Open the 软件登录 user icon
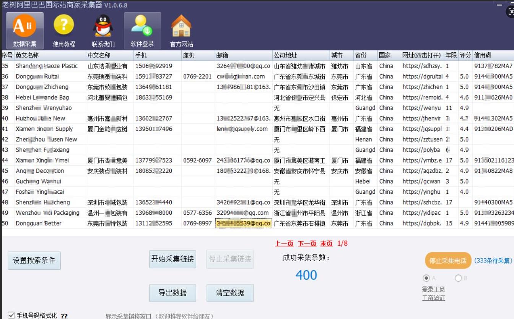The height and width of the screenshot is (319, 514). pyautogui.click(x=142, y=27)
